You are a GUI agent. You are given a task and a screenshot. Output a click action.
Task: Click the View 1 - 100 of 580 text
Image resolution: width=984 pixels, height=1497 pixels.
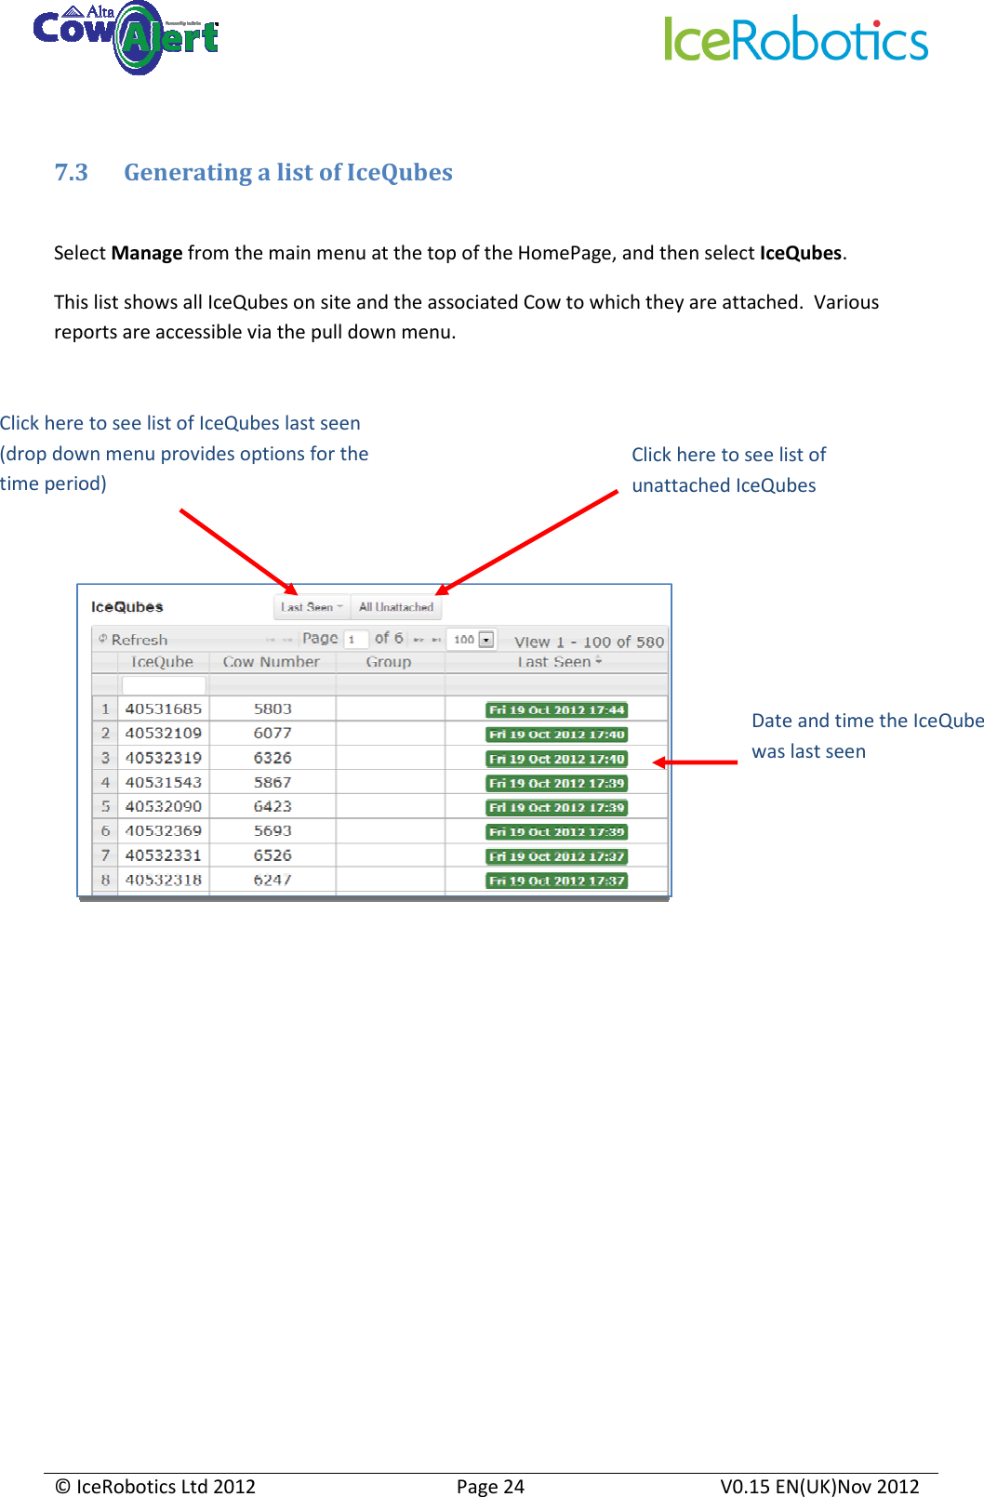coord(590,642)
